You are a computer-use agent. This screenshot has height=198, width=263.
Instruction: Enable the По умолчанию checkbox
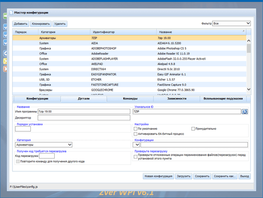pos(136,129)
